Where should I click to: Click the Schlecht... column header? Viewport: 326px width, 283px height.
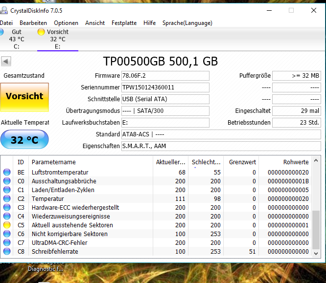point(206,162)
